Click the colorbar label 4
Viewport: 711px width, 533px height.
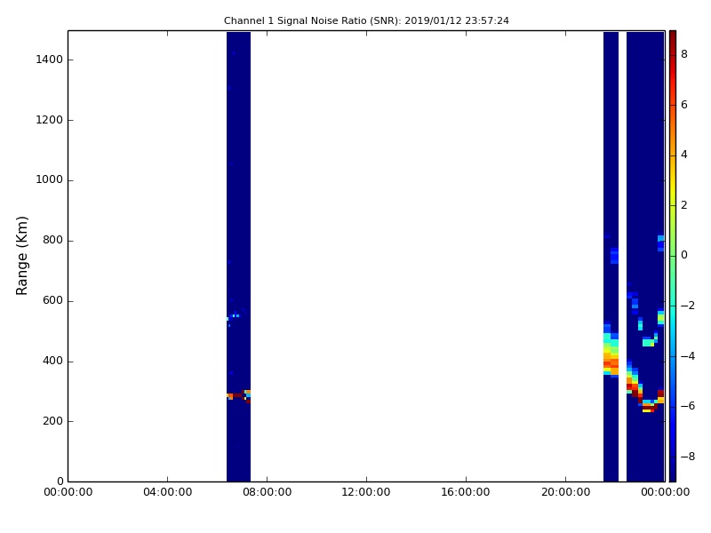pos(684,155)
